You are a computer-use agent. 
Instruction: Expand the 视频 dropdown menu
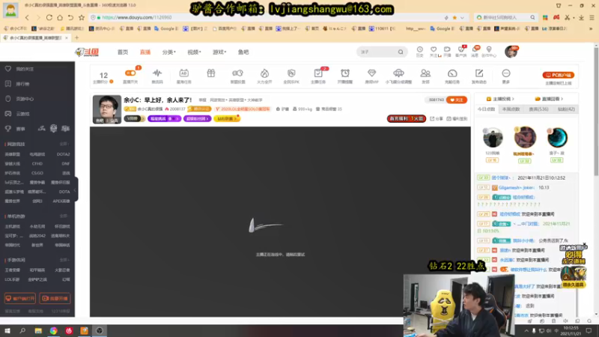194,52
